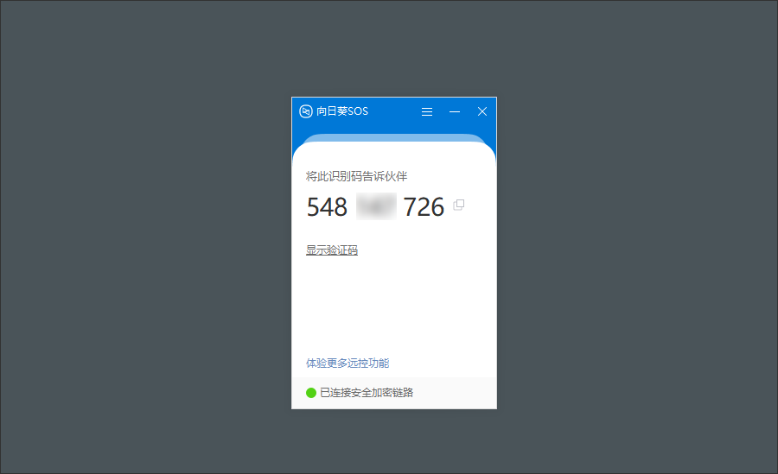Open the hamburger menu in title bar

pyautogui.click(x=427, y=112)
